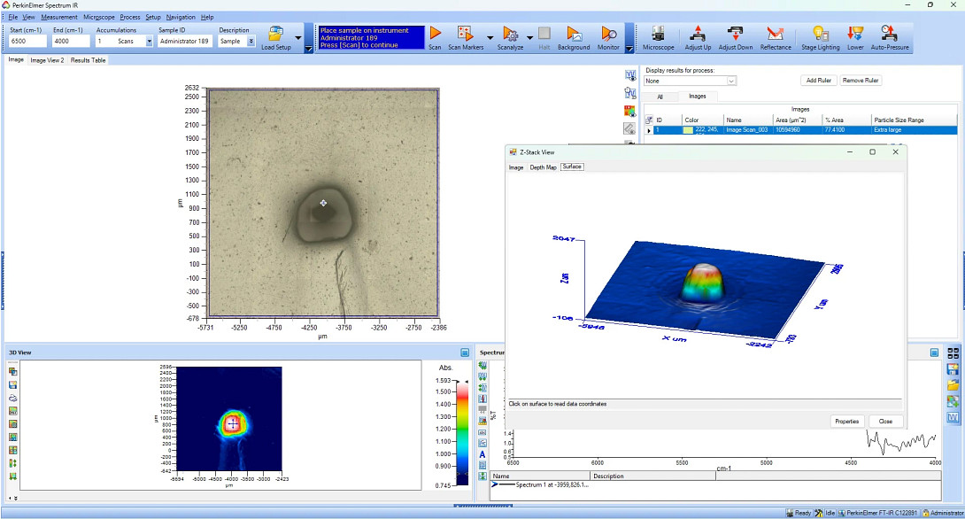Click the Scanalyze icon
This screenshot has width=965, height=519.
click(510, 34)
